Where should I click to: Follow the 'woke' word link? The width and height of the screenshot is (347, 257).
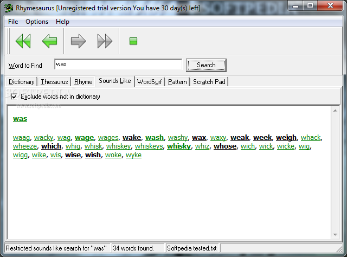click(113, 155)
